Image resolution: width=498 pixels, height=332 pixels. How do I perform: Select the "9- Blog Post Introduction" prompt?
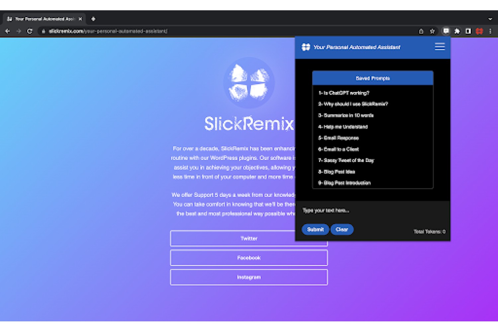[344, 183]
